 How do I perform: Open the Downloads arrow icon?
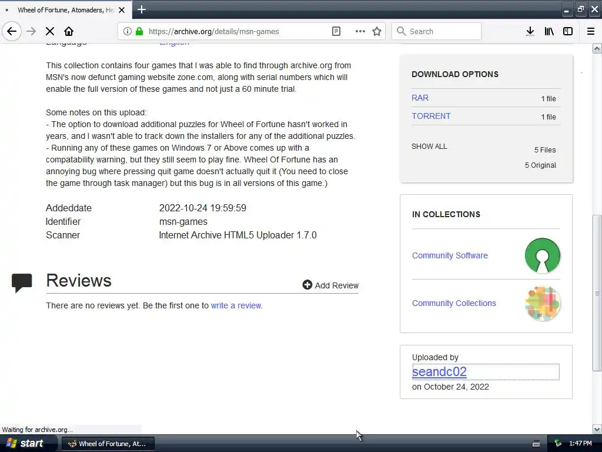(x=530, y=31)
